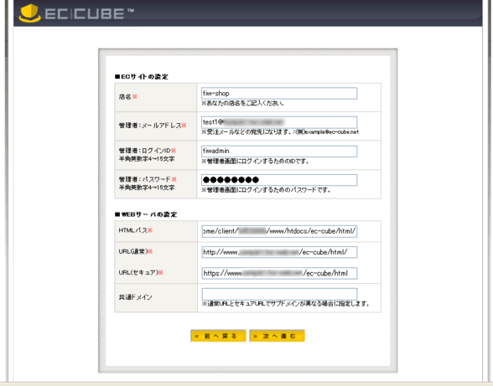Image resolution: width=493 pixels, height=386 pixels.
Task: Click the 店名 label cell
Action: (156, 97)
